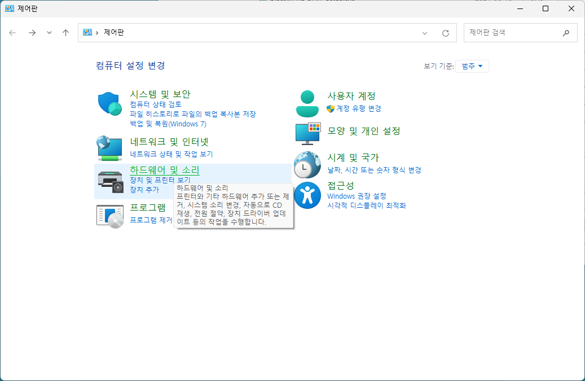The image size is (585, 381).
Task: Open 시계 및 국가 category
Action: pos(353,157)
